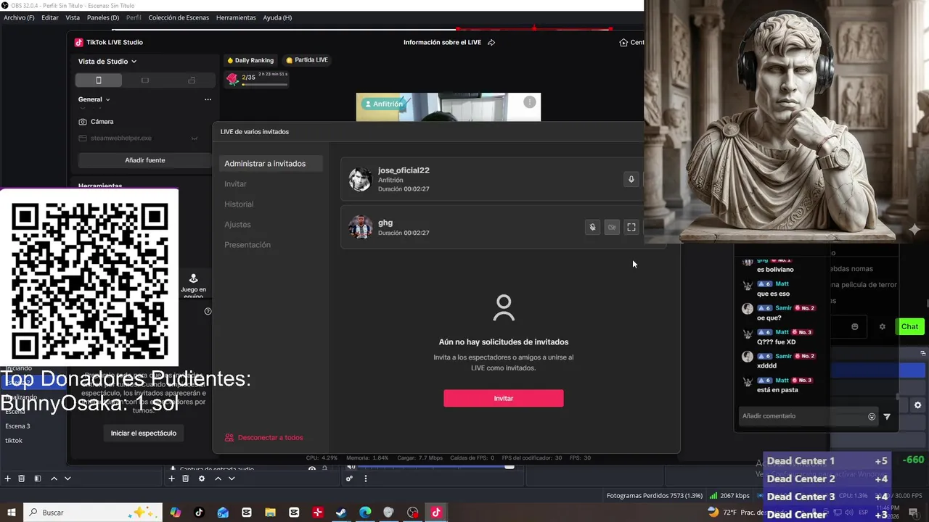
Task: Mute jose_oficial22's microphone
Action: [x=631, y=179]
